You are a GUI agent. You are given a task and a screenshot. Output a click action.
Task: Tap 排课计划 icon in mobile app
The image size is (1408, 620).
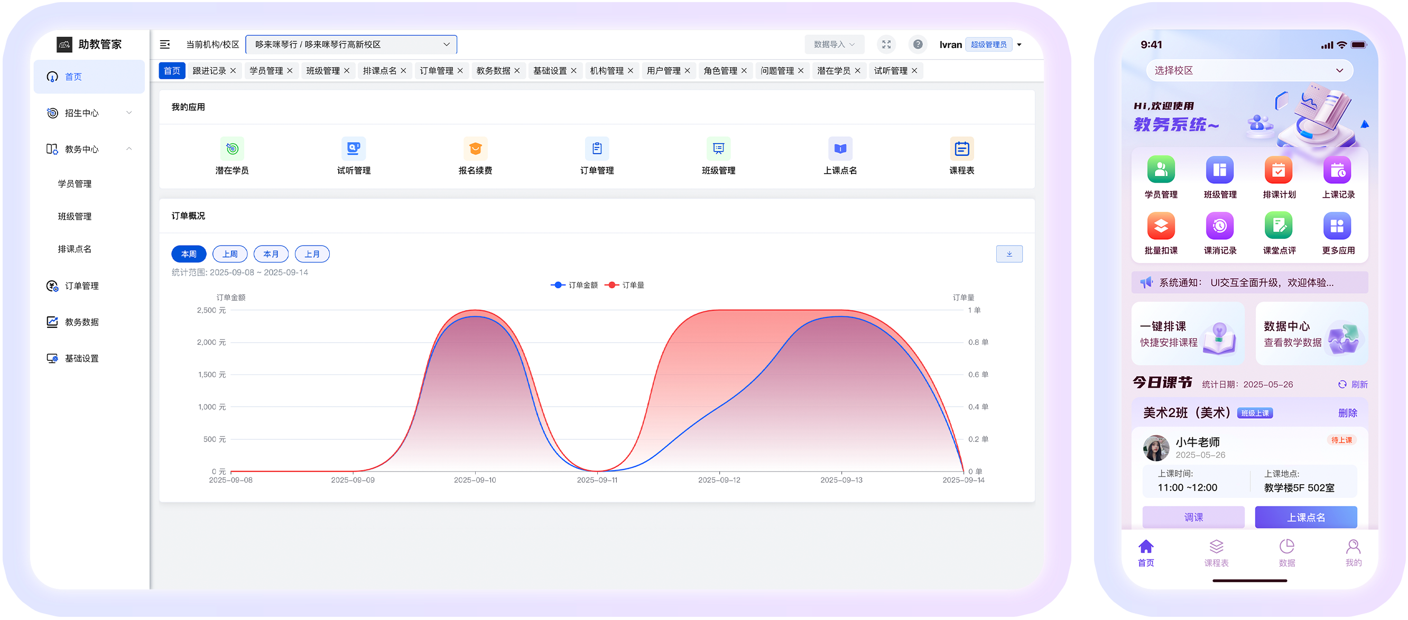point(1279,171)
